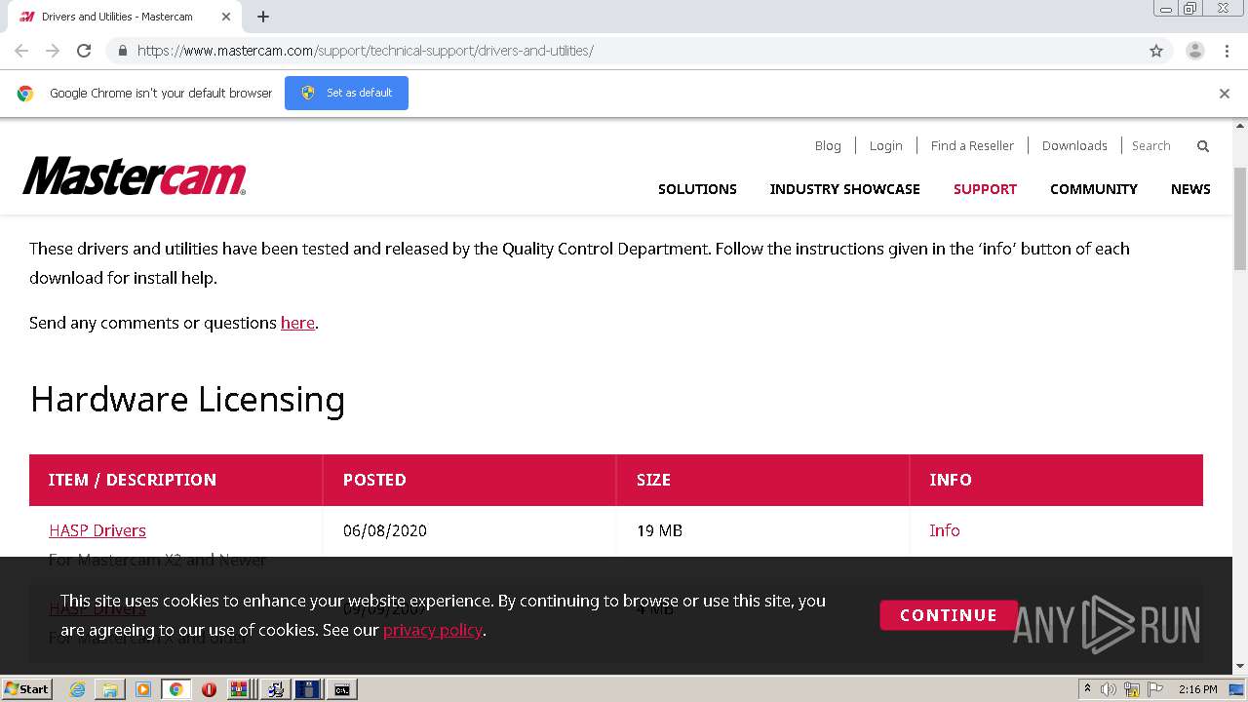Viewport: 1248px width, 702px height.
Task: Open the Chrome profile avatar
Action: click(1195, 51)
